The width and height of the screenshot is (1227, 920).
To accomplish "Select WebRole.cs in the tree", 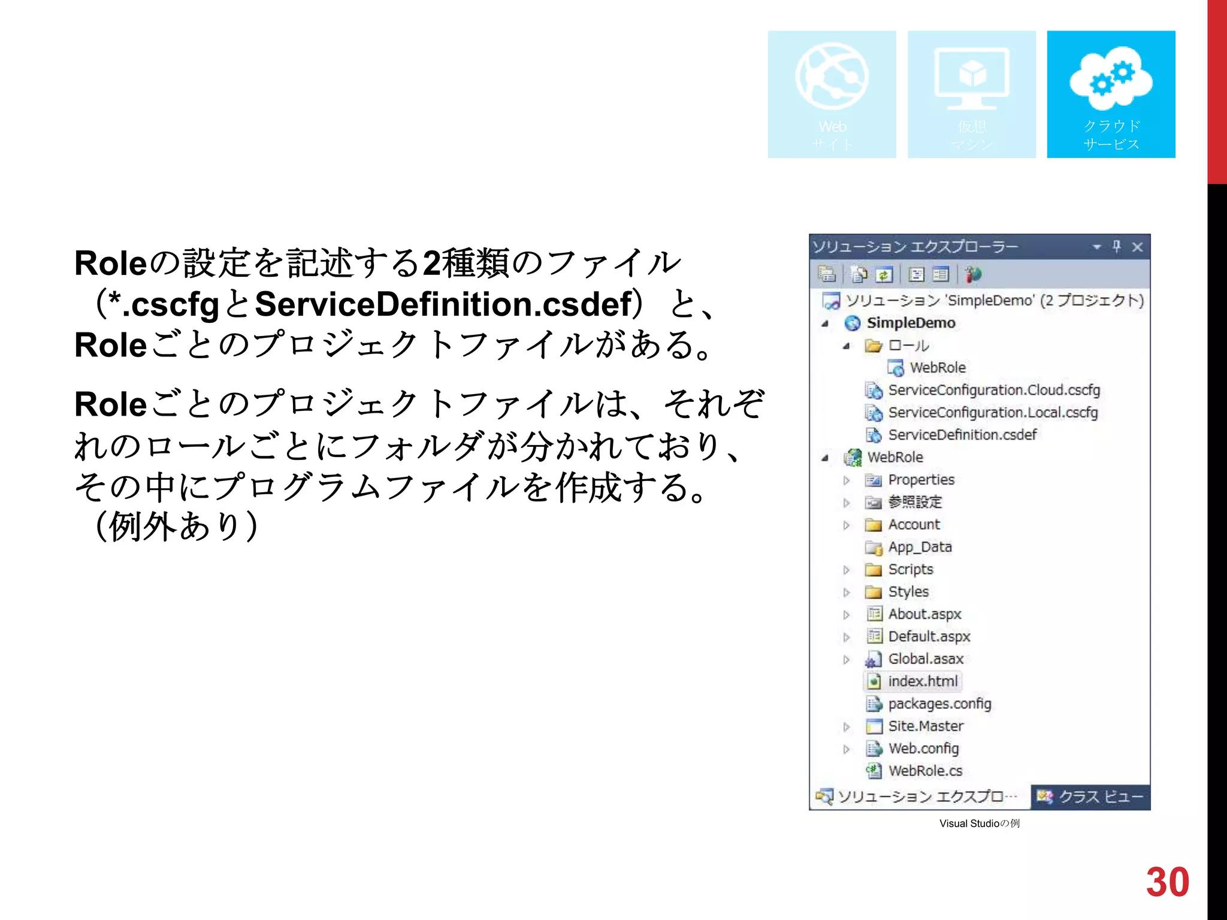I will point(925,771).
